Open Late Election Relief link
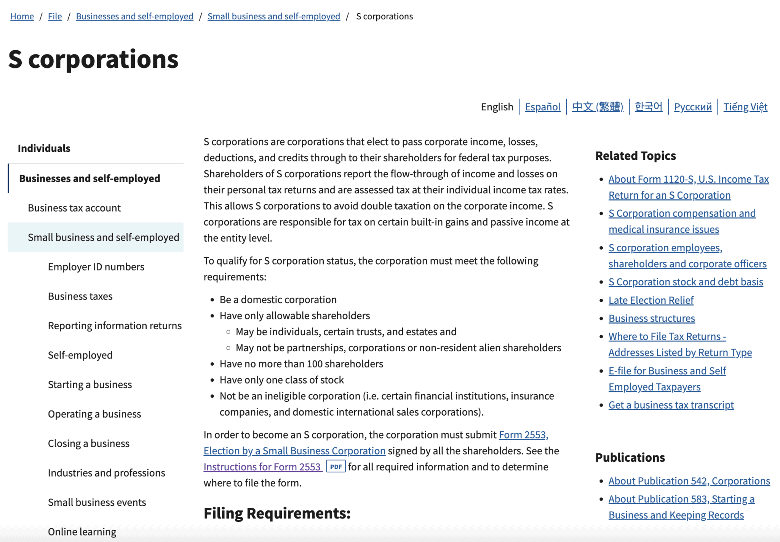The image size is (780, 542). click(x=651, y=300)
